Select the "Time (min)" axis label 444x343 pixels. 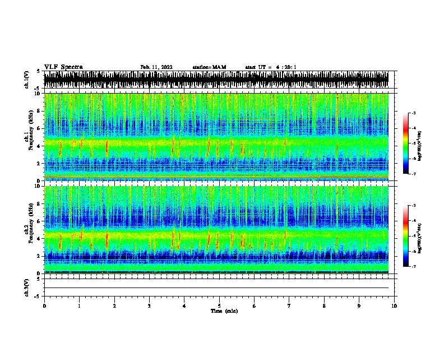(224, 311)
